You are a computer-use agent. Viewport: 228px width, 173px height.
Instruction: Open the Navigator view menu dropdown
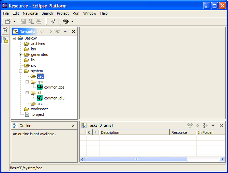point(65,31)
